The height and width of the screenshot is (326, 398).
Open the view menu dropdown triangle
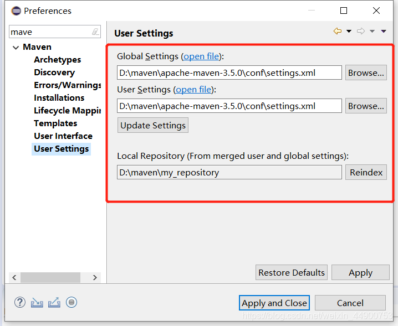(384, 31)
